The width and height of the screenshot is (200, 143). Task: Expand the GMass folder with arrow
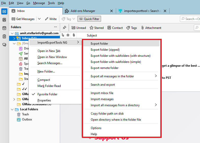pos(14,99)
